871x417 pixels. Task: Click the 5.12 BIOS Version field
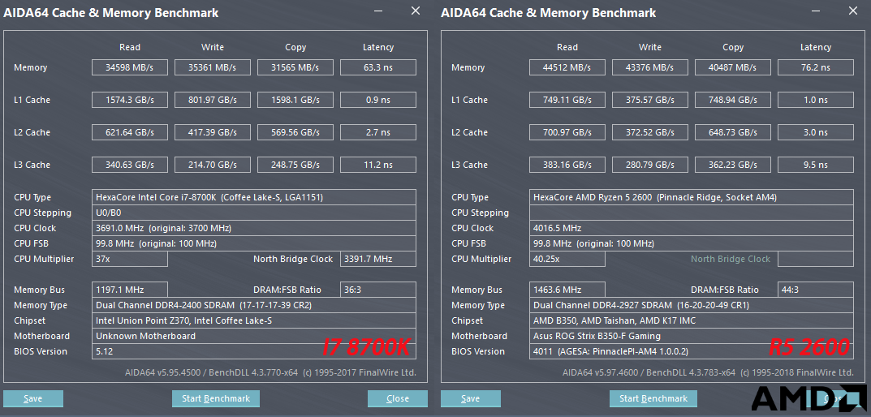(254, 351)
